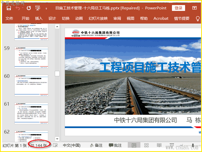Click the Redo circular arrow icon
The width and height of the screenshot is (202, 152).
pyautogui.click(x=29, y=8)
